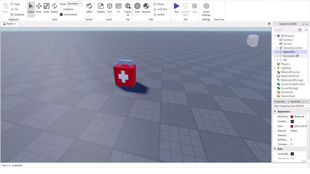Toggle Anchor on the part

coord(159,14)
